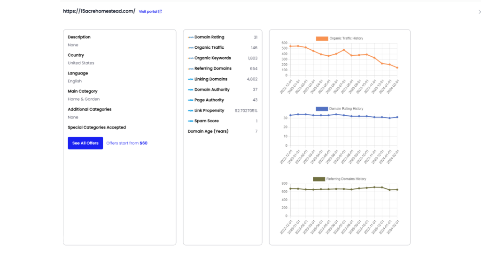Click the Additional Categories label

(90, 109)
